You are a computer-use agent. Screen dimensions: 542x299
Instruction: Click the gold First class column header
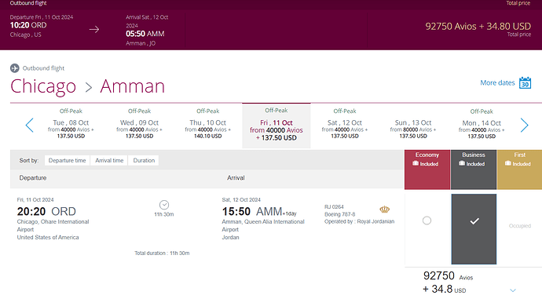point(519,170)
